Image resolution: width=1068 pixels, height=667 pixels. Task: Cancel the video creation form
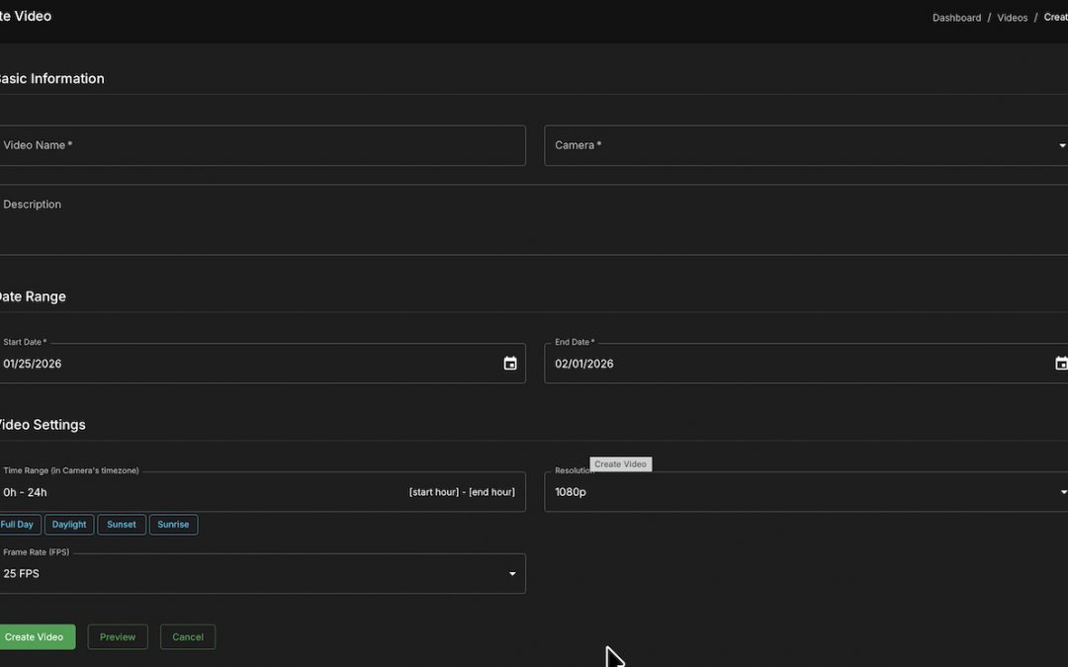click(x=188, y=637)
